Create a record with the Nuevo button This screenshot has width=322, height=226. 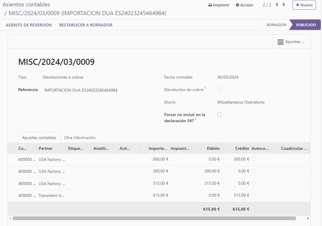pyautogui.click(x=304, y=5)
